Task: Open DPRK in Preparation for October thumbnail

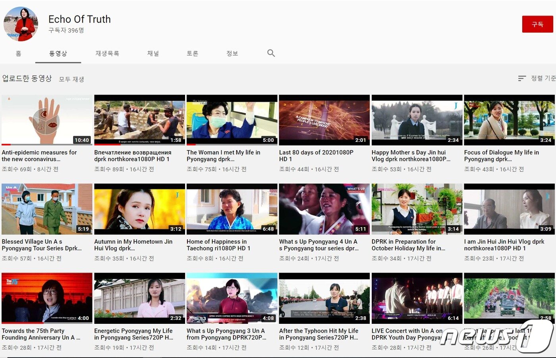Action: coord(417,209)
